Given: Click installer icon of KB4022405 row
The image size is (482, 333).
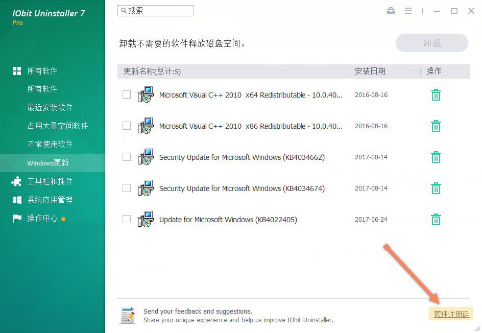Looking at the screenshot, I should pos(146,219).
